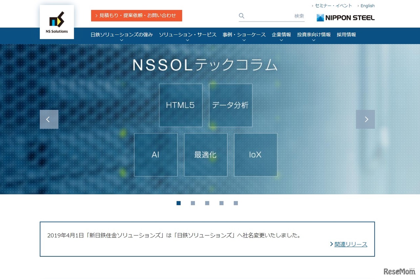420x279 pixels.
Task: Click the carousel left arrow
Action: (49, 119)
